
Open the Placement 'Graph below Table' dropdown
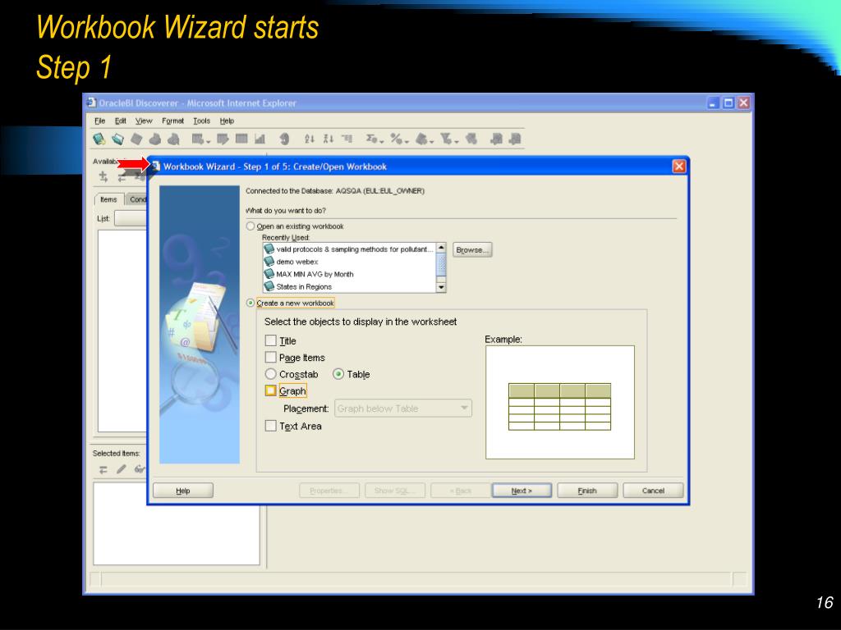click(x=403, y=409)
